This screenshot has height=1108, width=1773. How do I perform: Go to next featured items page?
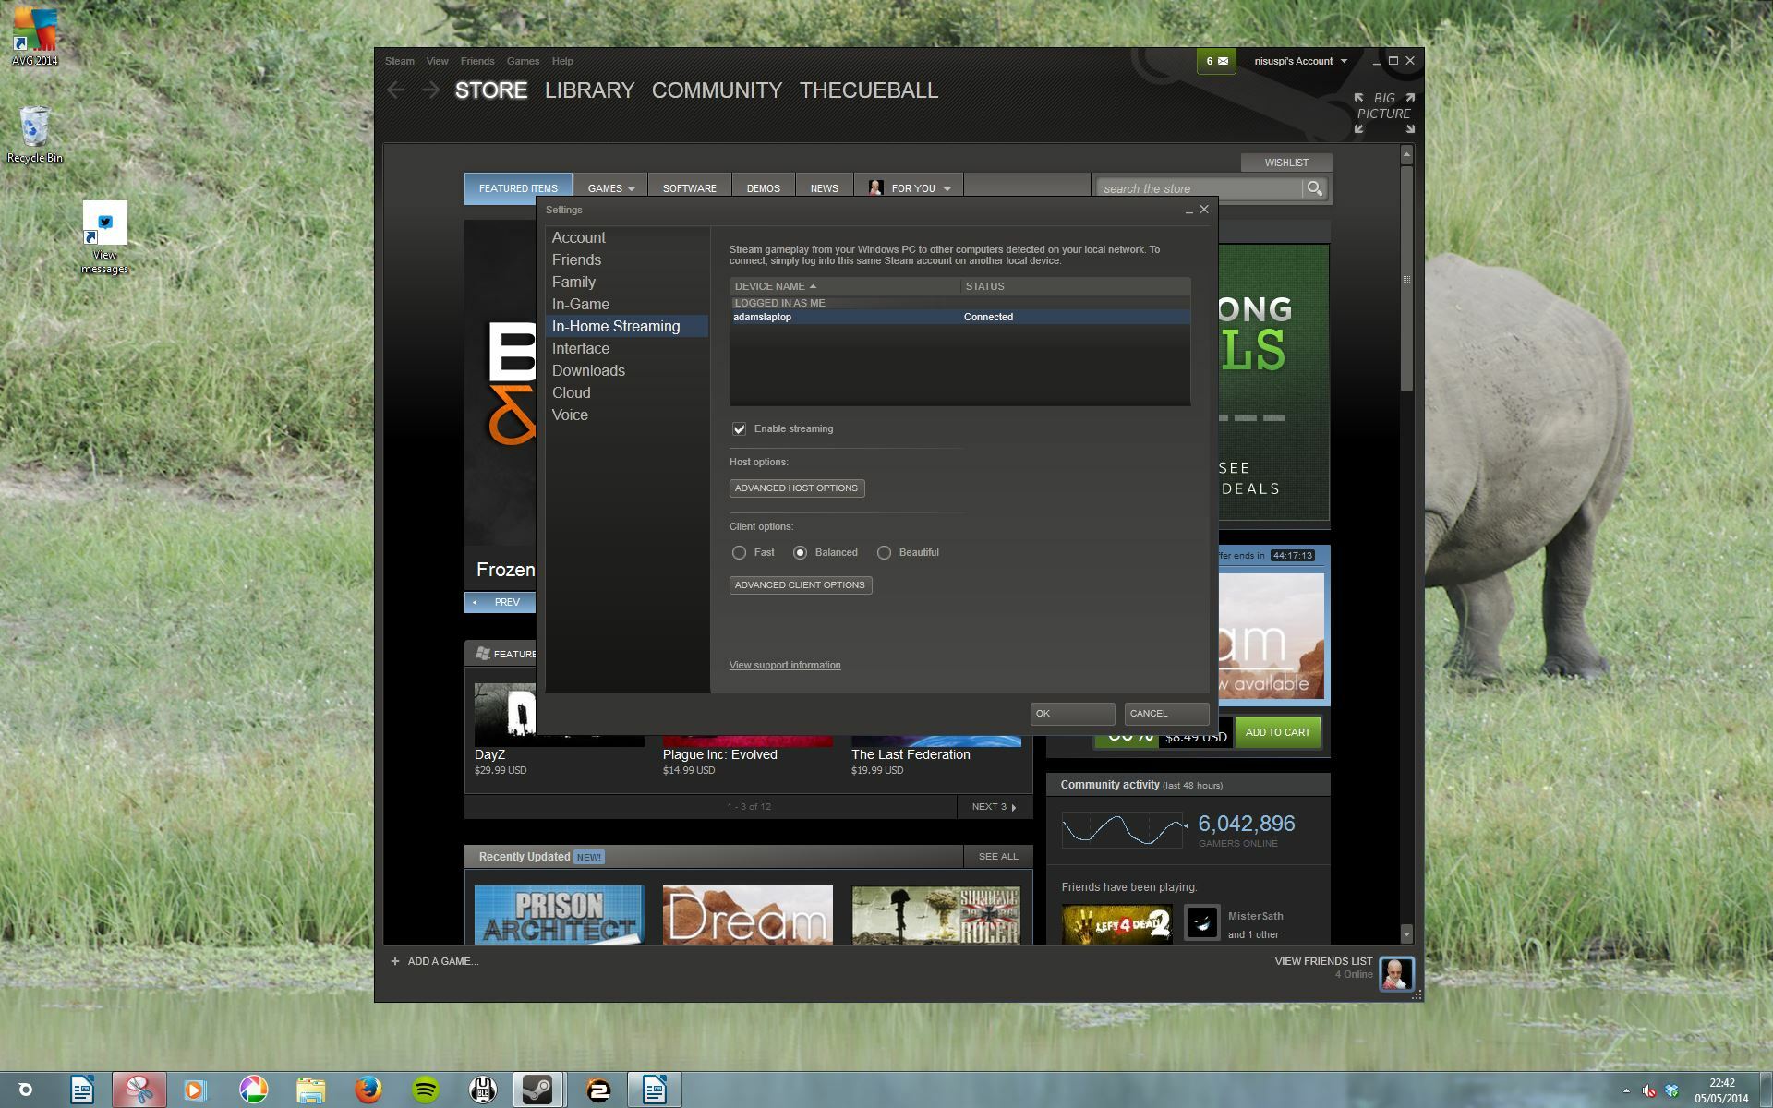tap(994, 806)
